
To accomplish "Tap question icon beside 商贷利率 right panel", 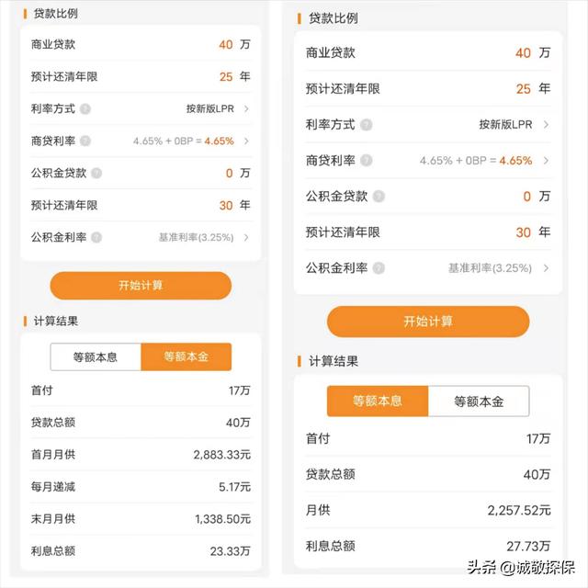I will pyautogui.click(x=367, y=161).
